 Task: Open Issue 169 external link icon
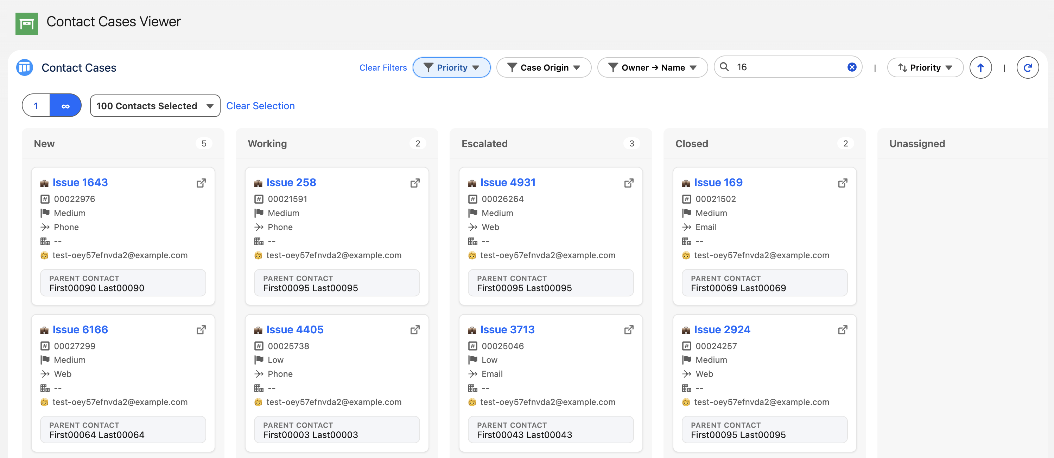[x=843, y=183]
